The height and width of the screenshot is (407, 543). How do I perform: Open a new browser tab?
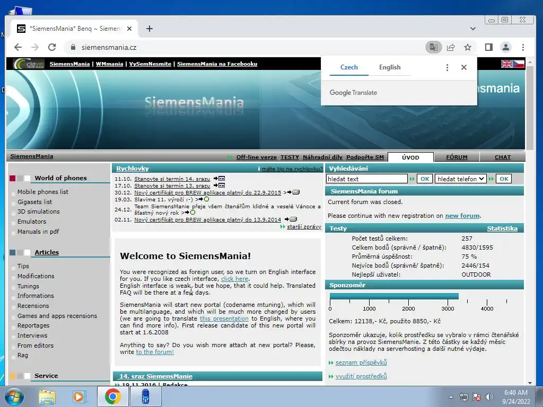(x=149, y=29)
